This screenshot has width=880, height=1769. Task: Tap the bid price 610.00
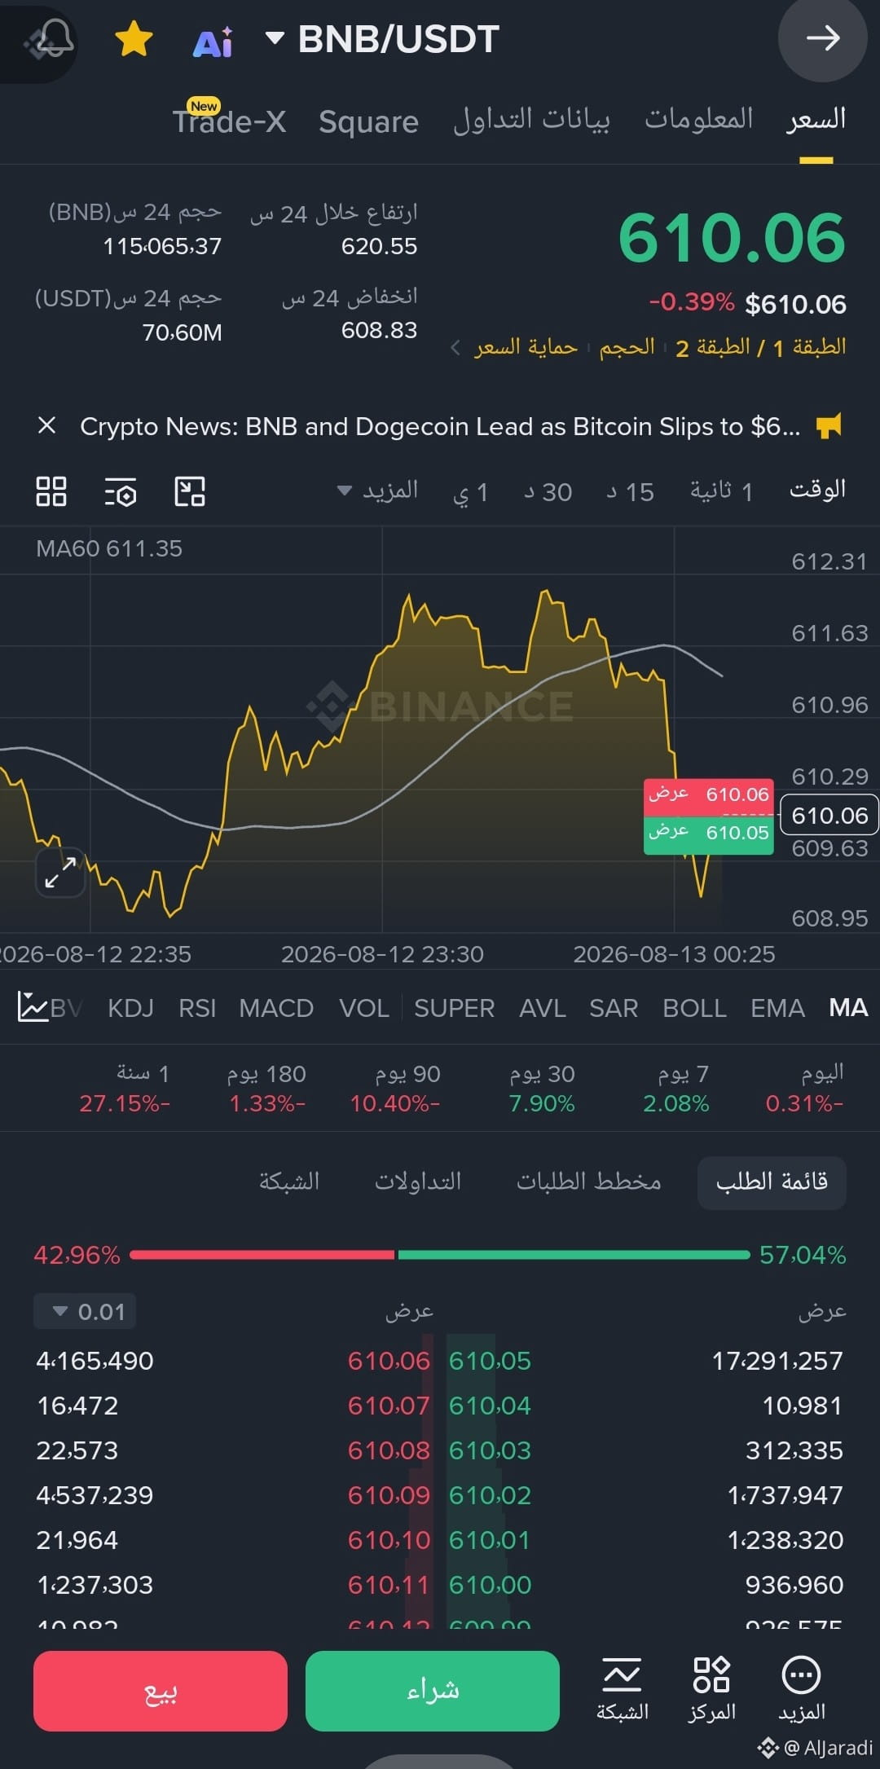click(x=490, y=1584)
